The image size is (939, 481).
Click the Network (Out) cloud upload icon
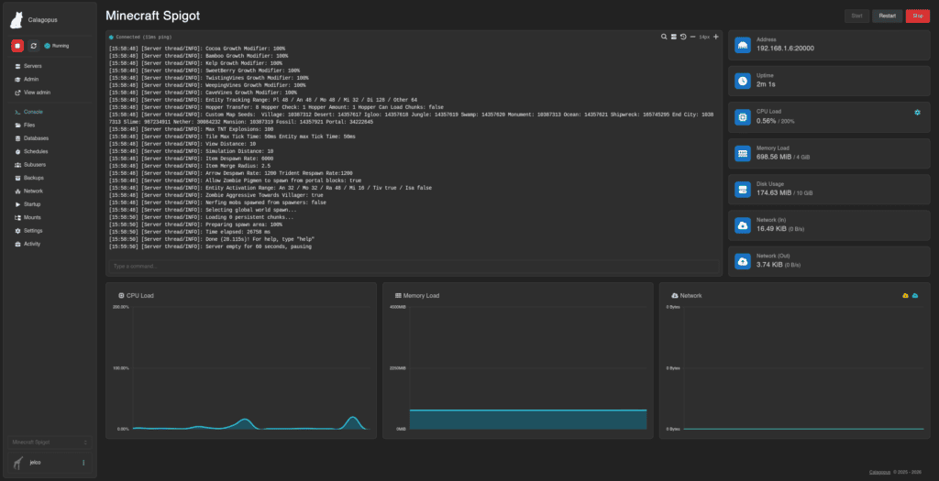743,261
